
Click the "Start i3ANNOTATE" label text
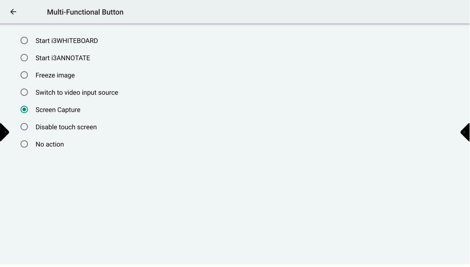coord(63,58)
